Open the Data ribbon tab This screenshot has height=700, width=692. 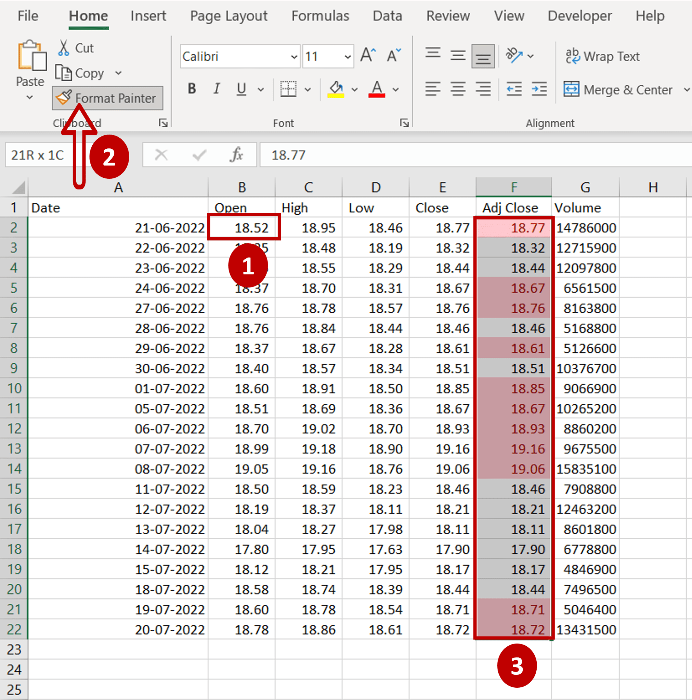click(x=387, y=16)
